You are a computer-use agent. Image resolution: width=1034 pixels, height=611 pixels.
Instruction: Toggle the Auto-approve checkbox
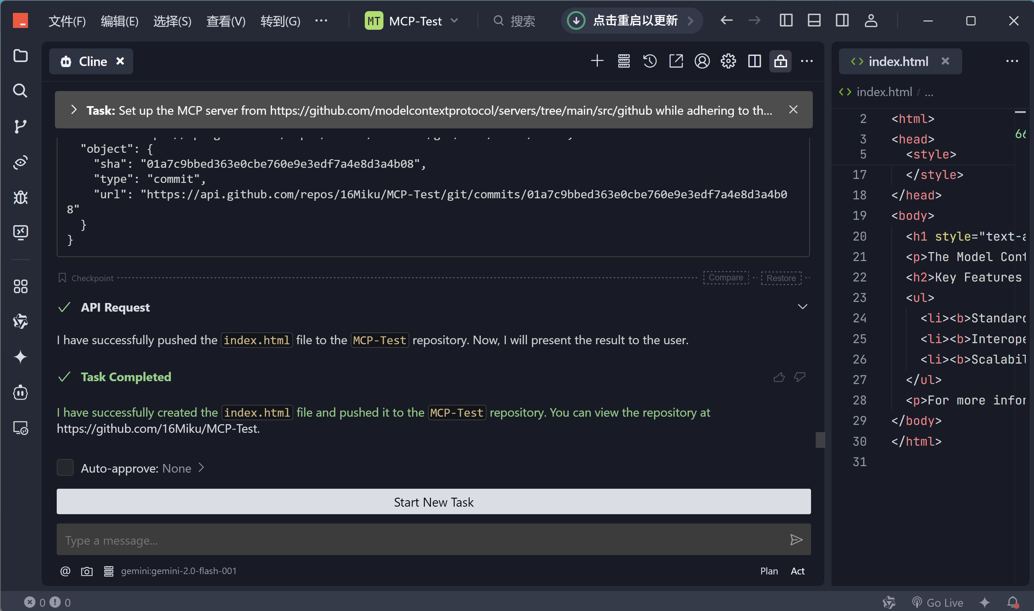[x=65, y=468]
